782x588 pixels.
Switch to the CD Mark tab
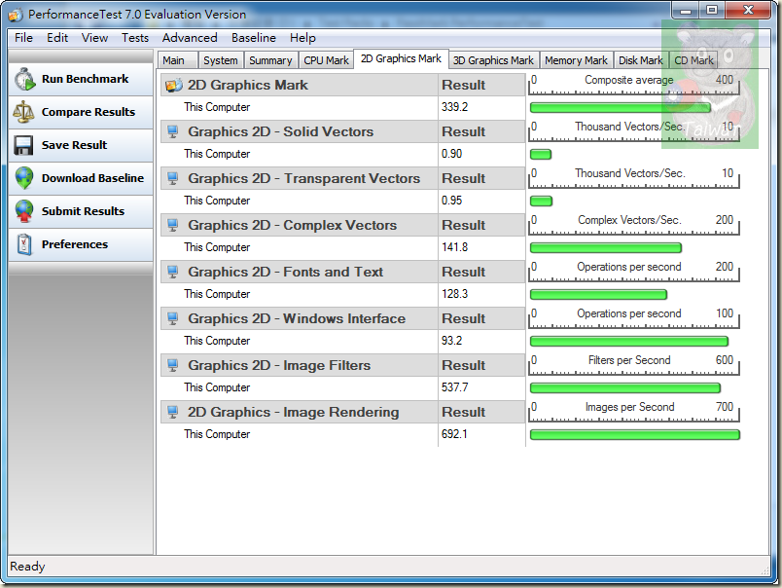click(693, 60)
